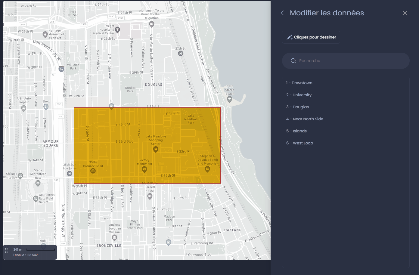Click the Madden Park label
The height and width of the screenshot is (275, 419).
coord(169,218)
